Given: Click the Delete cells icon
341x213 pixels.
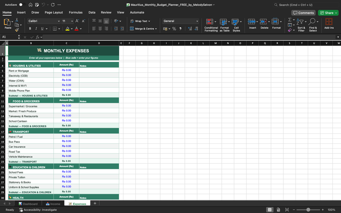Looking at the screenshot, I should pos(263,22).
